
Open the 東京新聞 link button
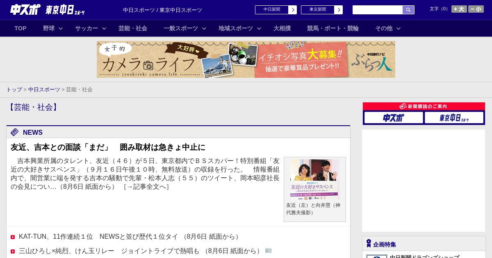click(318, 10)
